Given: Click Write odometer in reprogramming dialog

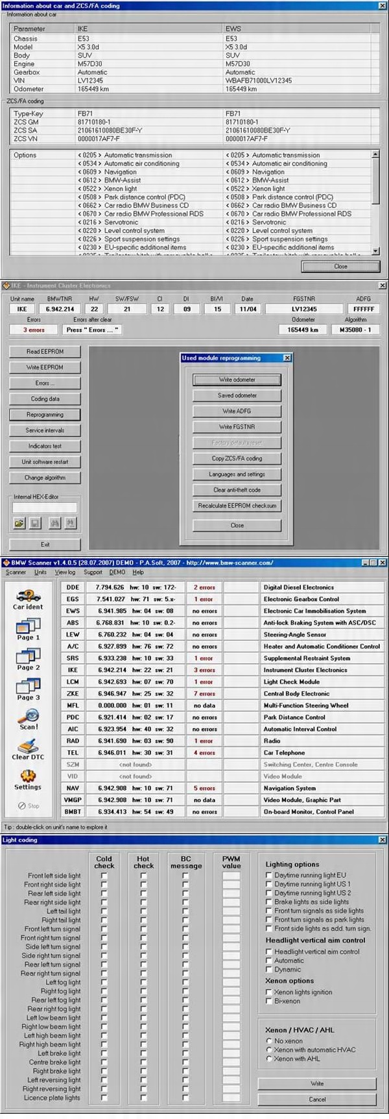Looking at the screenshot, I should point(237,380).
